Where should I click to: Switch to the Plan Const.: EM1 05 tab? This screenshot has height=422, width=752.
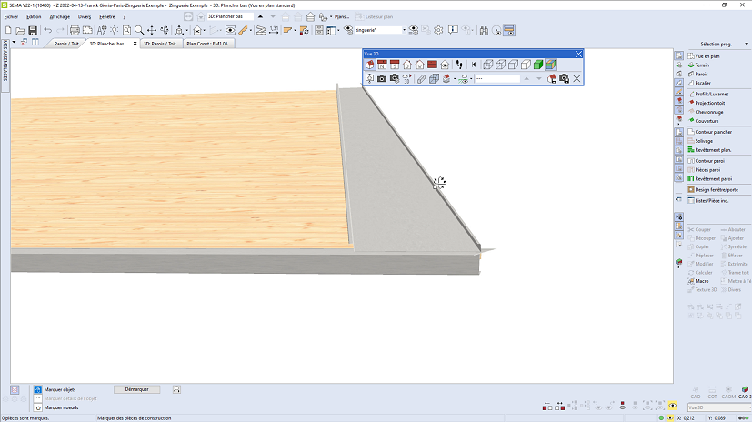tap(209, 43)
